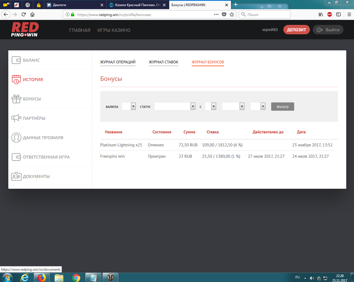Show site information for the green padlock
Screen dimensions: 354x282
pos(73,15)
